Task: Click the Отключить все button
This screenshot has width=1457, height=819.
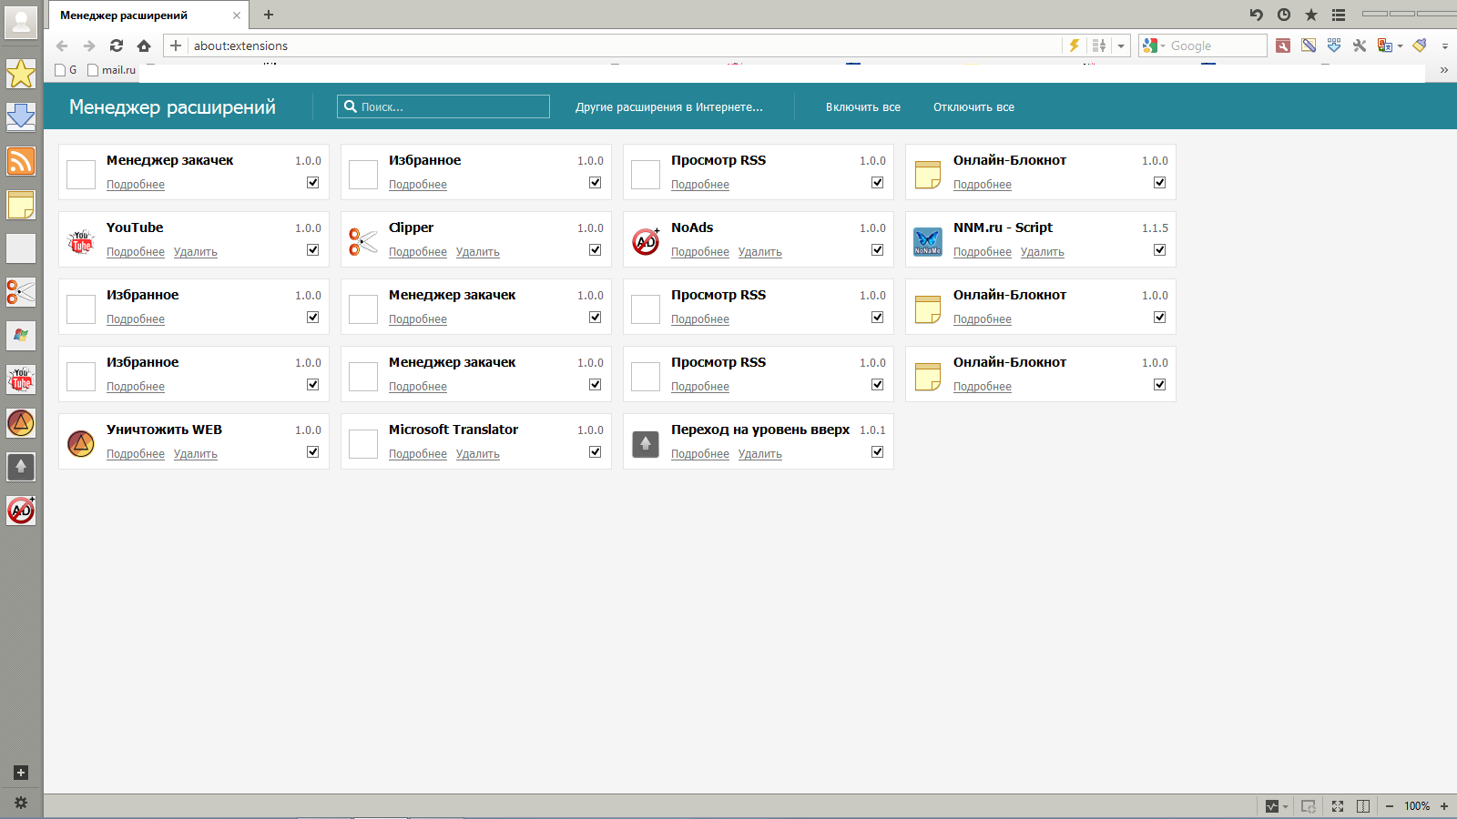Action: coord(973,107)
